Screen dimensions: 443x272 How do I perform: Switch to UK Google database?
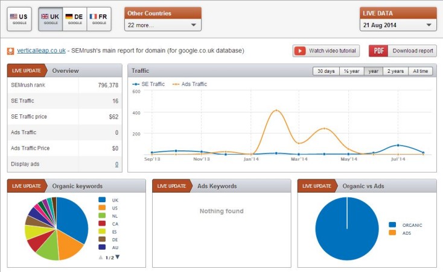coord(51,19)
